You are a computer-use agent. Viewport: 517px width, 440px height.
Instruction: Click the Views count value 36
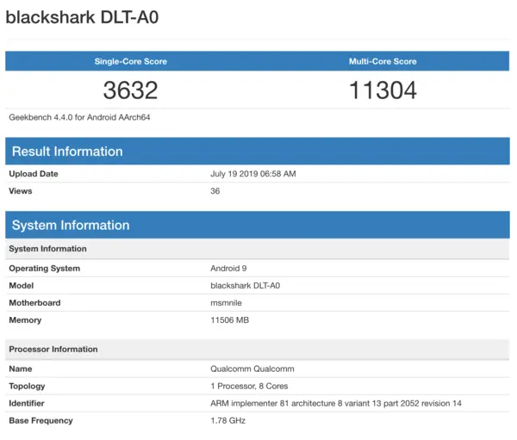point(215,191)
